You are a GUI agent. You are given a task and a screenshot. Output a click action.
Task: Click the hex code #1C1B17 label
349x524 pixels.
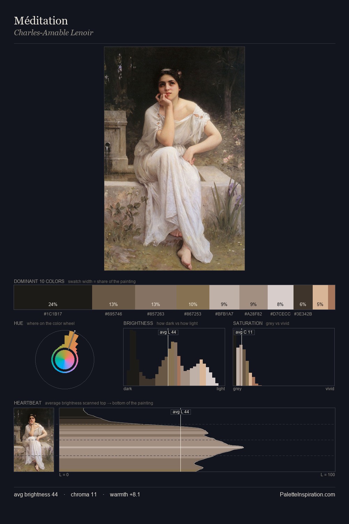tap(53, 314)
